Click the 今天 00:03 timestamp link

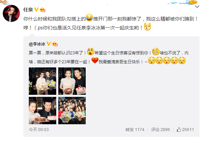(39, 130)
